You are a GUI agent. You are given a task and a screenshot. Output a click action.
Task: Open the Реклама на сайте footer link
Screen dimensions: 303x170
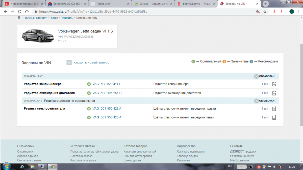242,156
